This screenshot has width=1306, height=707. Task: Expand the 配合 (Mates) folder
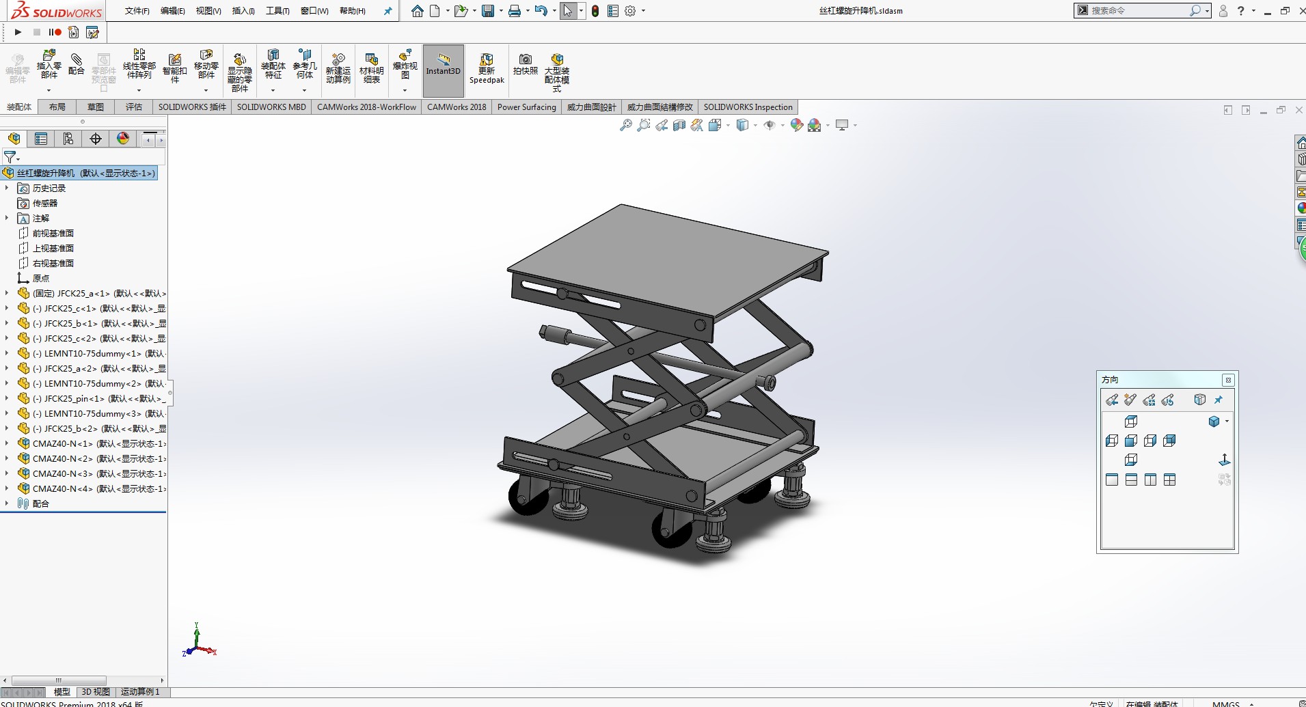coord(7,503)
